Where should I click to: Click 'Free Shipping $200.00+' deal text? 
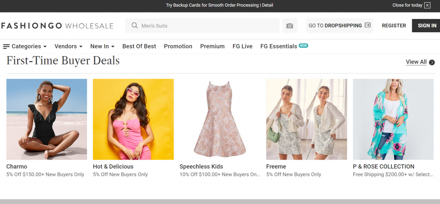click(x=393, y=174)
